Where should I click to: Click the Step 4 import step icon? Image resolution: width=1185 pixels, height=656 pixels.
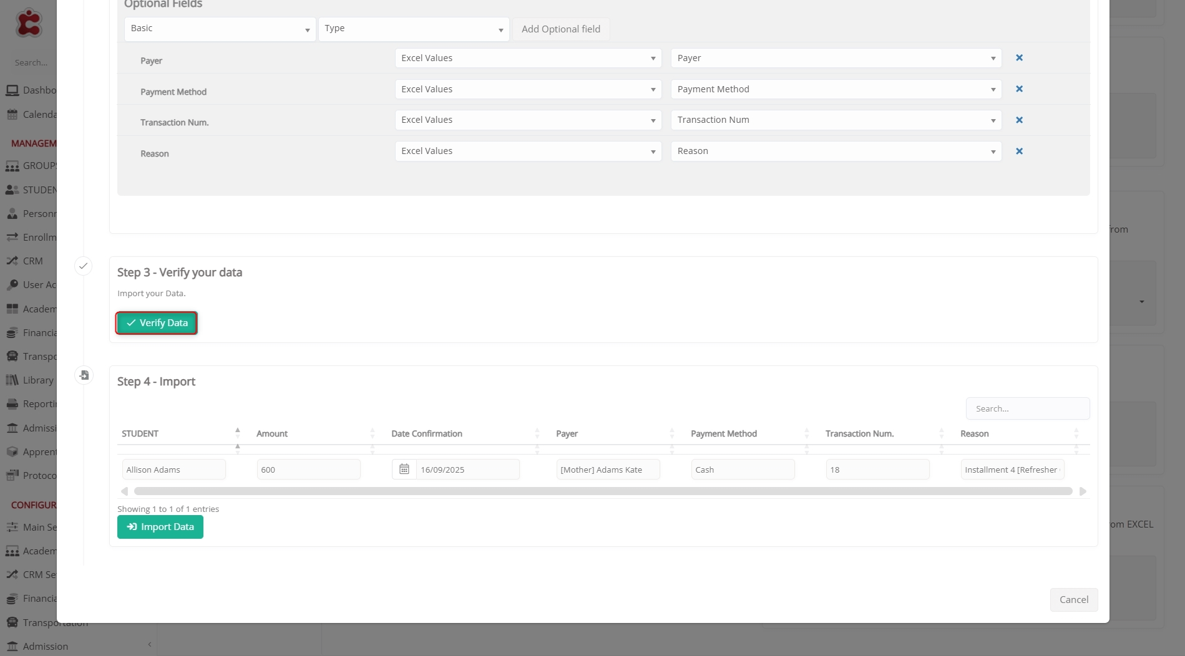(x=84, y=375)
